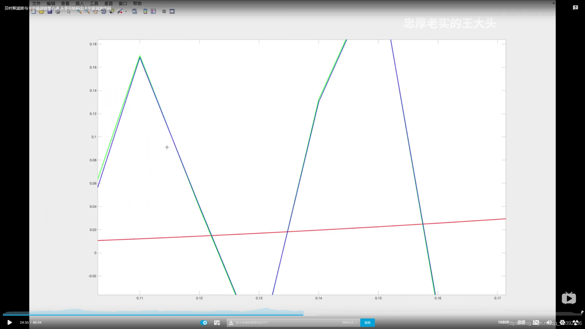
Task: Click the 0.11 x-axis tick label
Action: (x=140, y=298)
